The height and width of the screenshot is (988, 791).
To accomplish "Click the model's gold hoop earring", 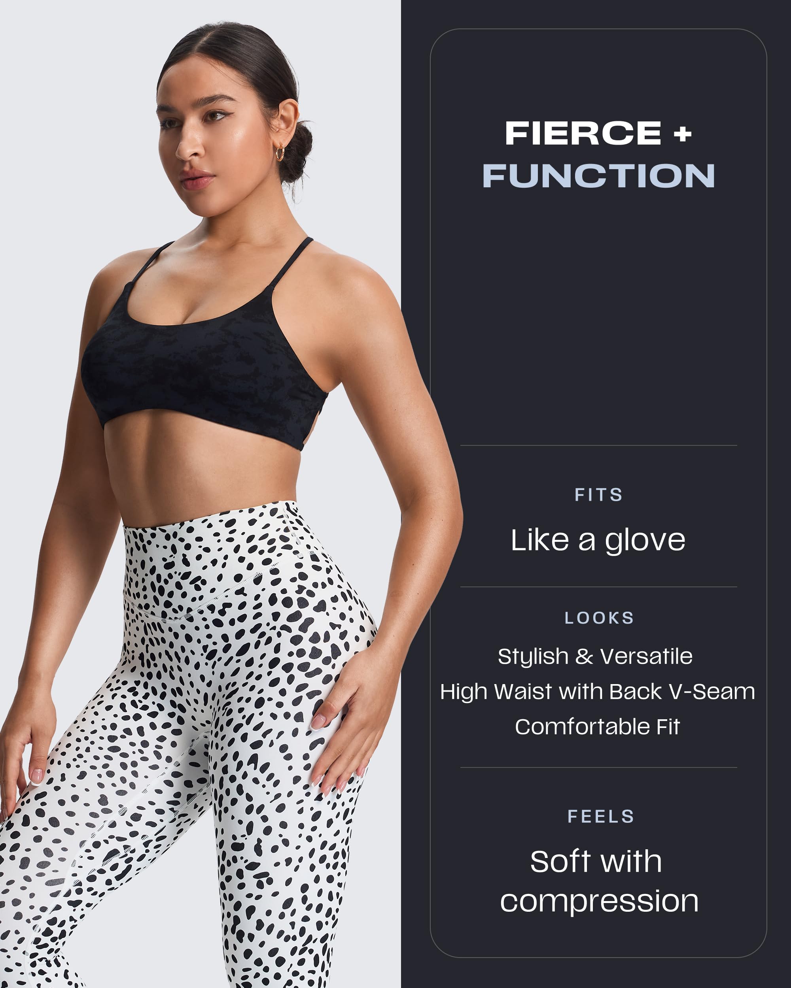I will click(x=279, y=153).
